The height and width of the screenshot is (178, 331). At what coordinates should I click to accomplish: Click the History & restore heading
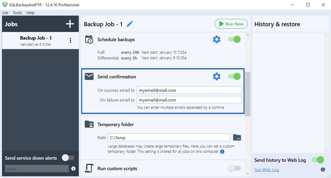[x=277, y=24]
